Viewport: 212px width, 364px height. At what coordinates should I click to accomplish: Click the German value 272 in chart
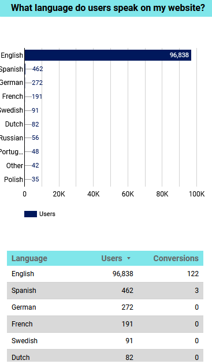[38, 83]
